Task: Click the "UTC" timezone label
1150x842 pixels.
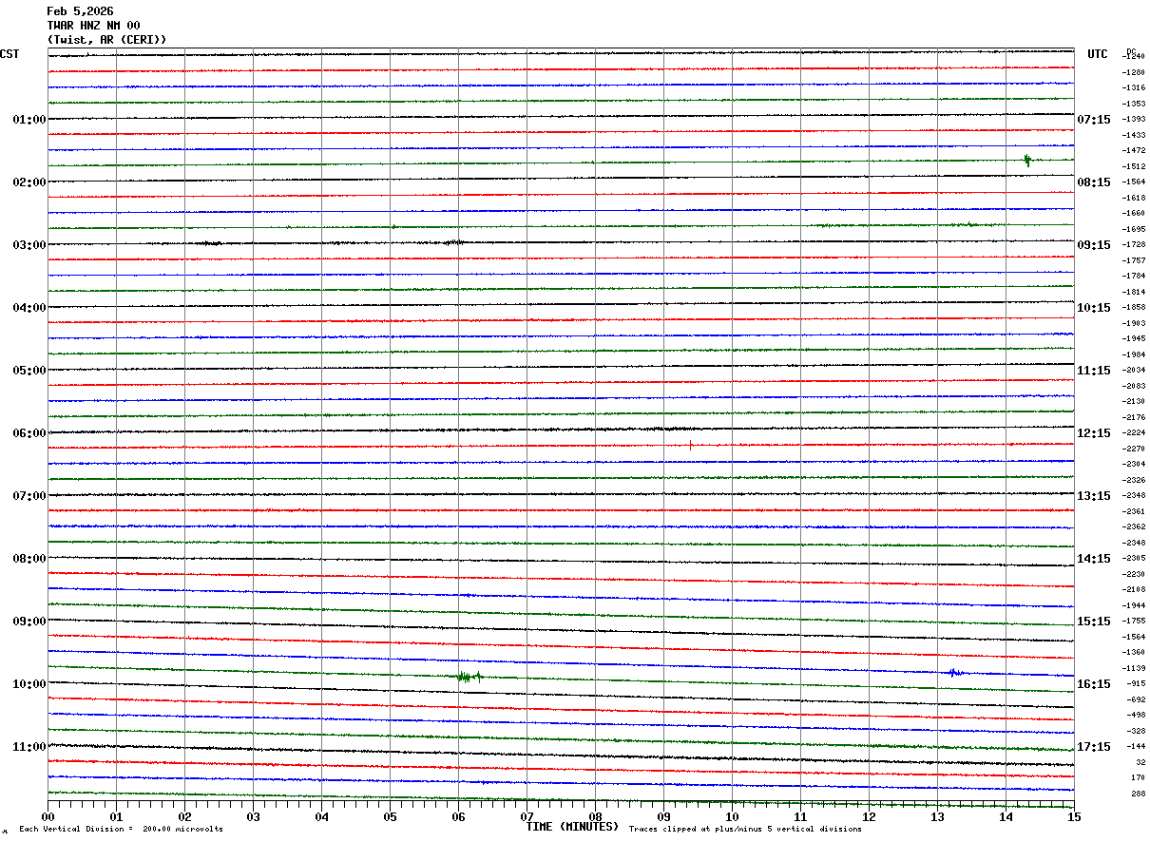Action: (x=1098, y=54)
